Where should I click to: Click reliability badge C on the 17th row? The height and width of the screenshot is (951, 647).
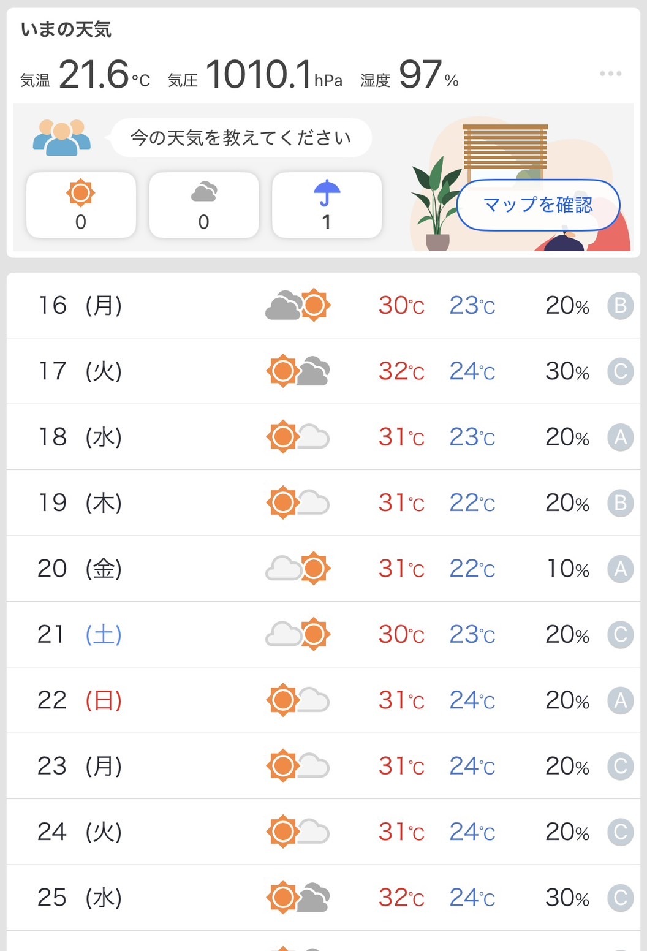(x=620, y=371)
